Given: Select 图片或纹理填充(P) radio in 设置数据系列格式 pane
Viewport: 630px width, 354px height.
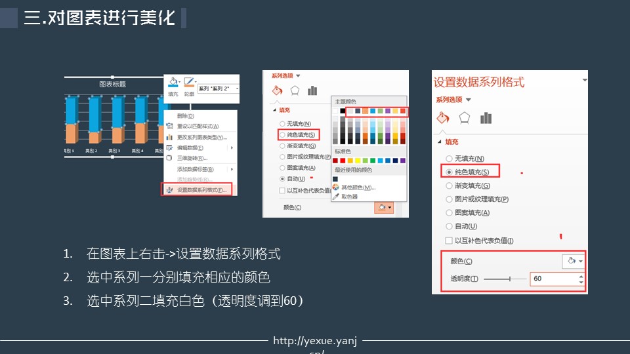Looking at the screenshot, I should (x=449, y=199).
